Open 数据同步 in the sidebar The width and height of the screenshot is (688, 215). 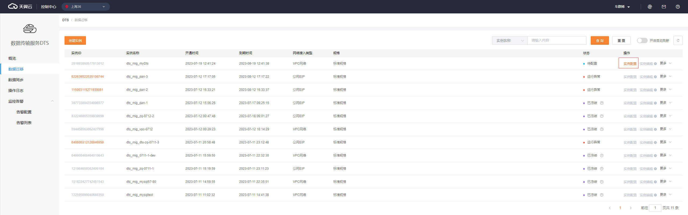[16, 80]
